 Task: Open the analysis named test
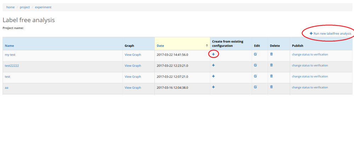pos(7,77)
